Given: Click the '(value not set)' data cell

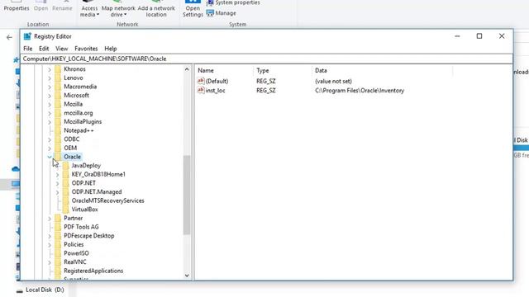Looking at the screenshot, I should coord(333,81).
